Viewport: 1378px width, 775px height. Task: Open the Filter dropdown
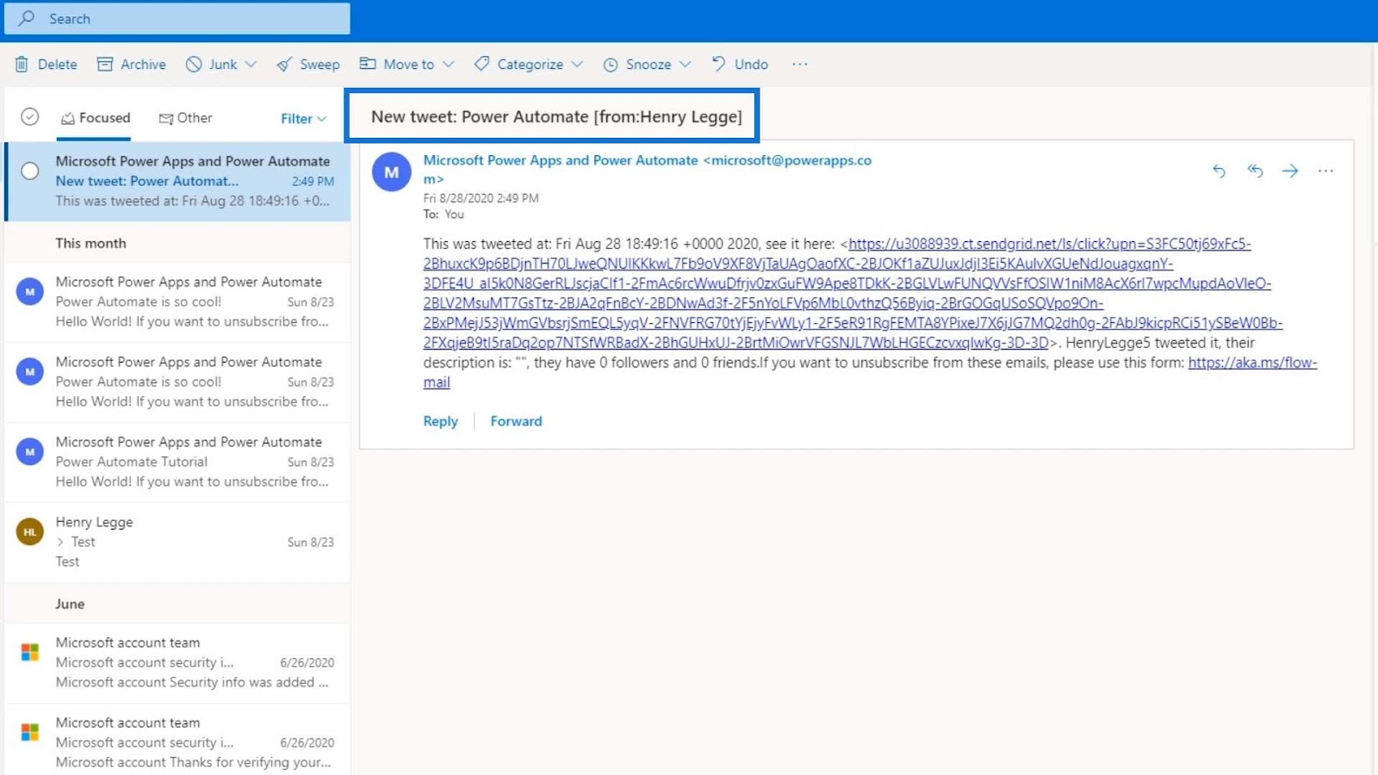303,119
